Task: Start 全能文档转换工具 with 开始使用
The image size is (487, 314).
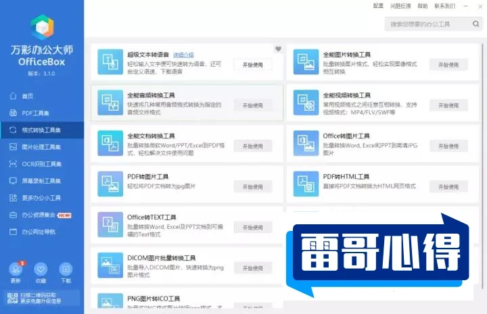Action: pyautogui.click(x=253, y=146)
